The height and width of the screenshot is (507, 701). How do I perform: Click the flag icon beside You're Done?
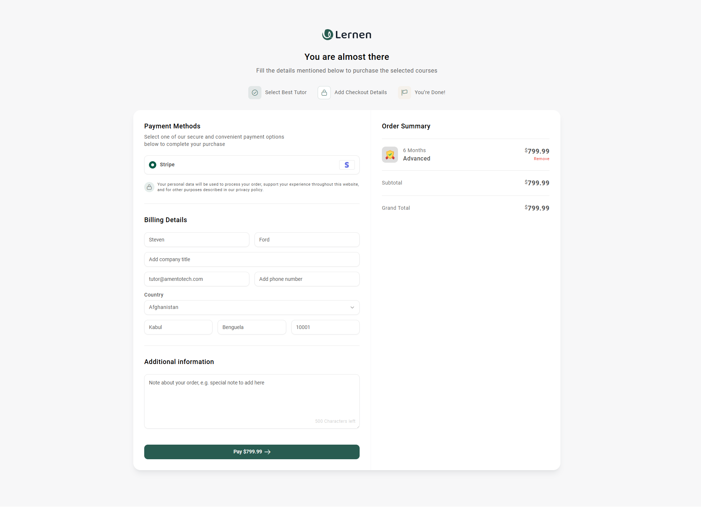click(x=405, y=93)
